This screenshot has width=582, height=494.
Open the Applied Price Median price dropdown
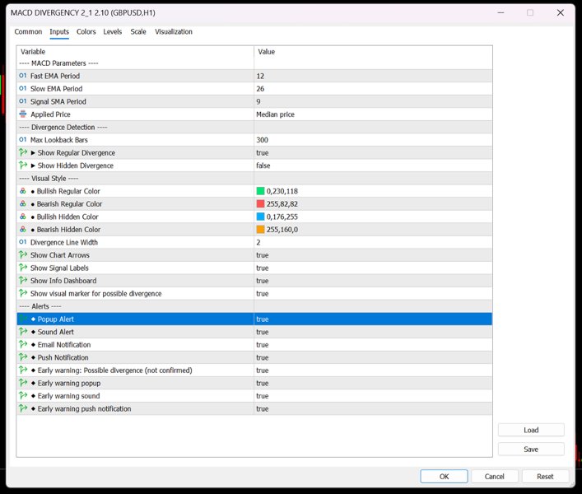[373, 114]
